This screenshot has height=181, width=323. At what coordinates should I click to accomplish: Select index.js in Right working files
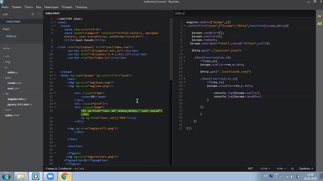[x=11, y=36]
